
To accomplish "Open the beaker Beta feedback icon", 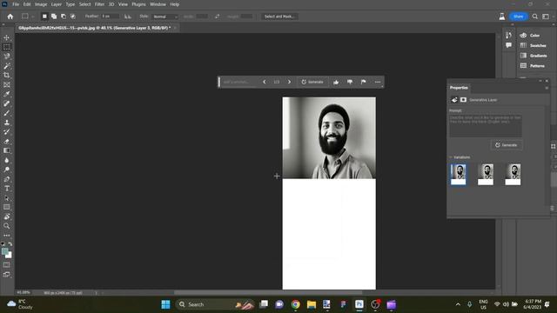I will click(502, 17).
